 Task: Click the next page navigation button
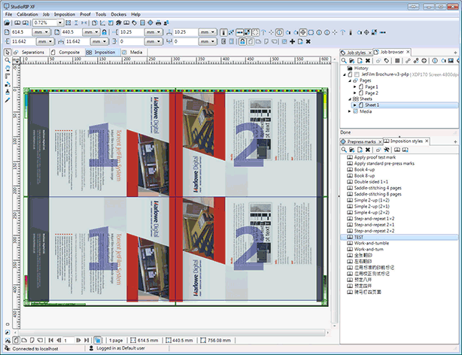tap(78, 340)
